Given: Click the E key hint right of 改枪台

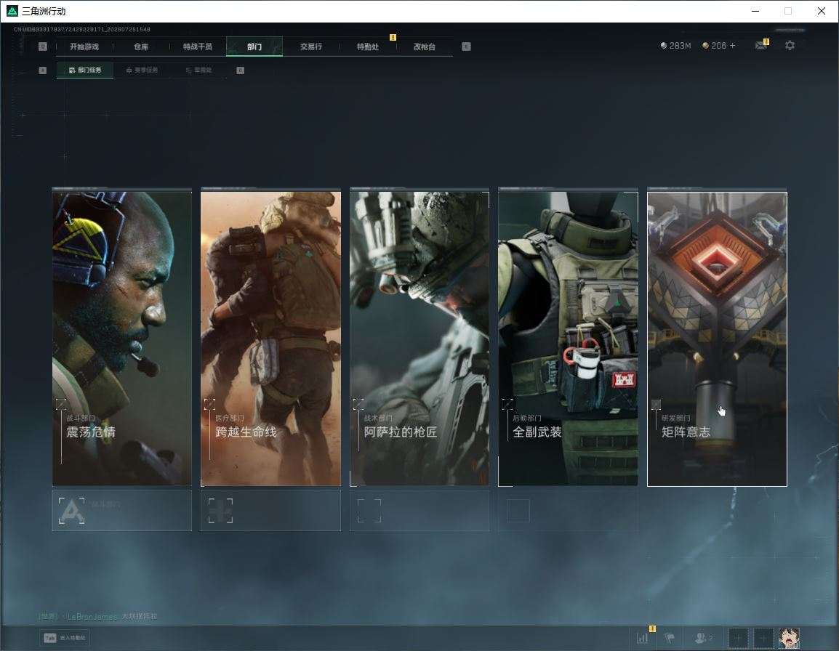Looking at the screenshot, I should pos(466,46).
